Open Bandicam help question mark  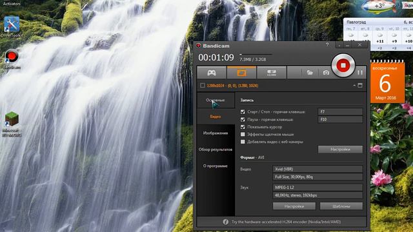tap(327, 44)
